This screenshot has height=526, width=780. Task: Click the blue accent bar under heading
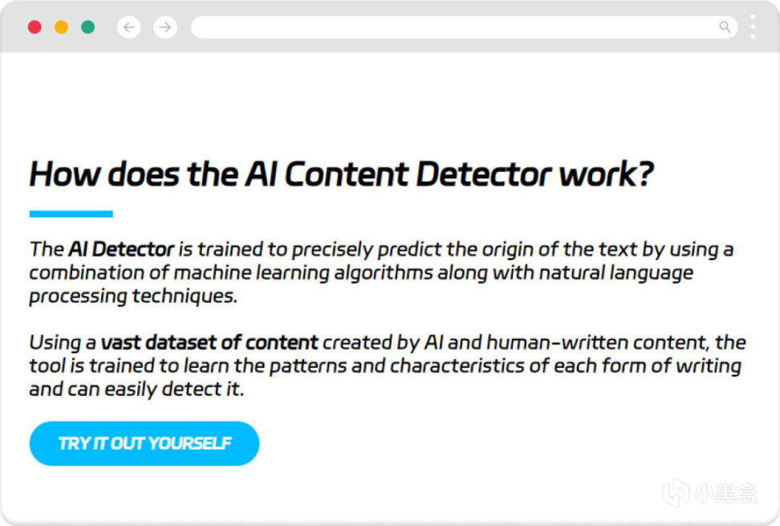coord(71,214)
